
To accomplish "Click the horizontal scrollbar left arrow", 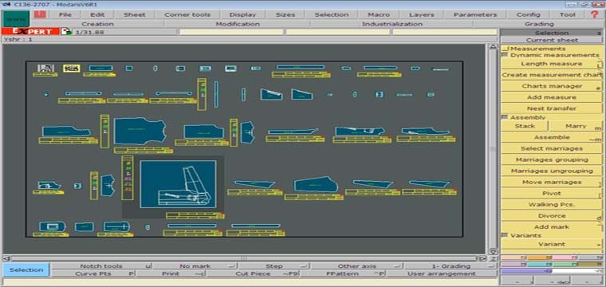I will point(6,258).
